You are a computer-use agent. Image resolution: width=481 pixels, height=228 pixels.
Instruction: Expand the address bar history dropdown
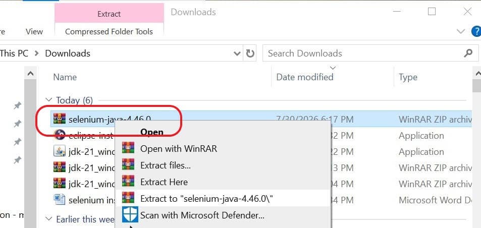[x=237, y=53]
